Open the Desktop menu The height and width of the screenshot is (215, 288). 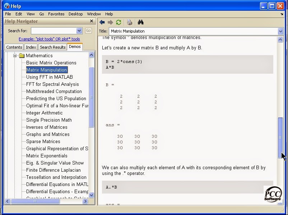click(x=75, y=14)
